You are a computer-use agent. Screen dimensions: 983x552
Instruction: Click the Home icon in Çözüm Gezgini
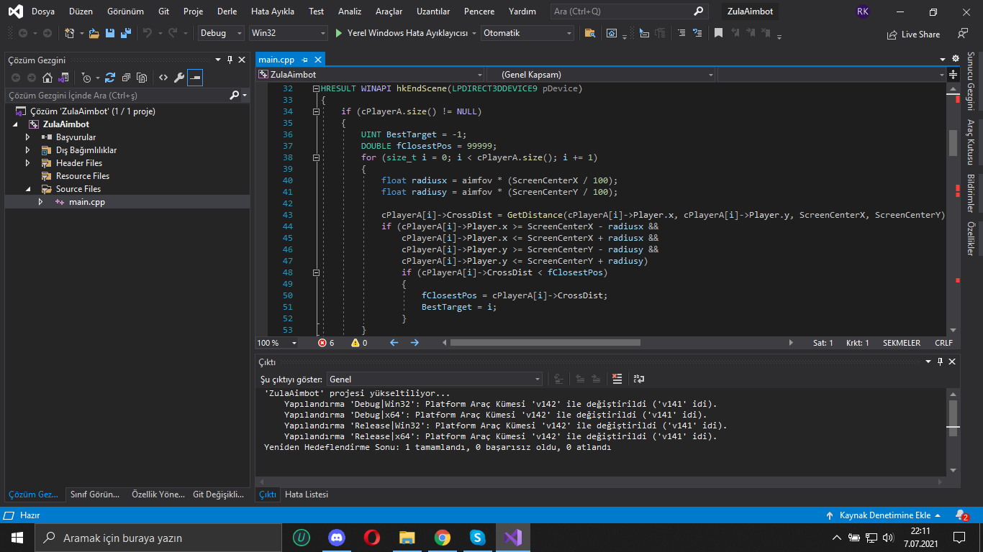[x=47, y=78]
